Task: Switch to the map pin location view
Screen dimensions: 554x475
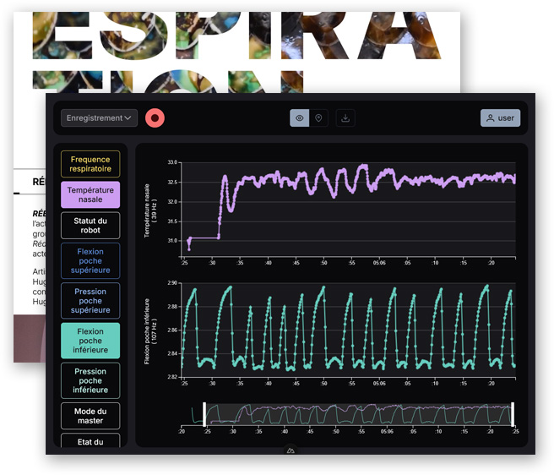Action: coord(318,118)
